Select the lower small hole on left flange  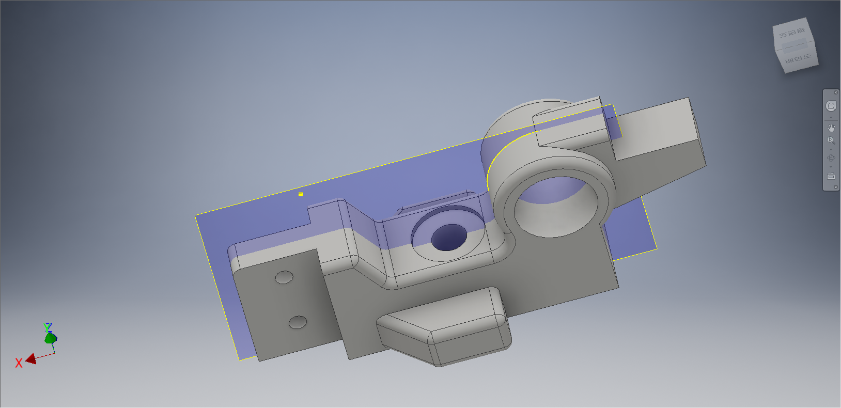(x=298, y=322)
